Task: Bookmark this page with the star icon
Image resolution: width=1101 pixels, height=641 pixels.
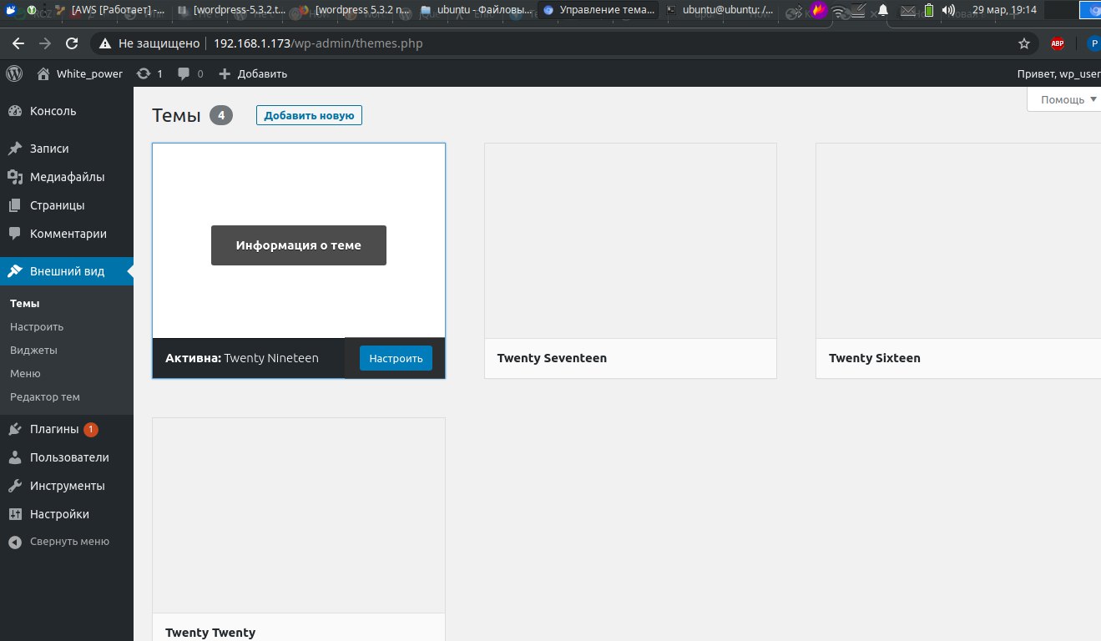Action: point(1024,43)
